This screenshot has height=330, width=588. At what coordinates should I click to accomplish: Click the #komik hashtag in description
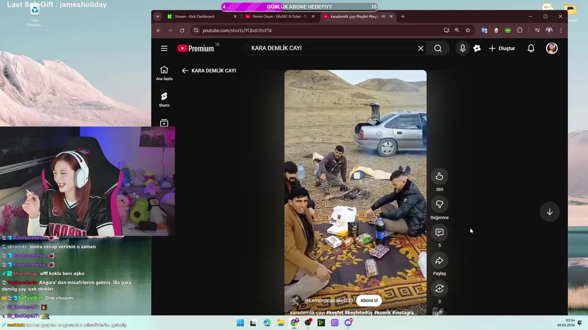(383, 313)
